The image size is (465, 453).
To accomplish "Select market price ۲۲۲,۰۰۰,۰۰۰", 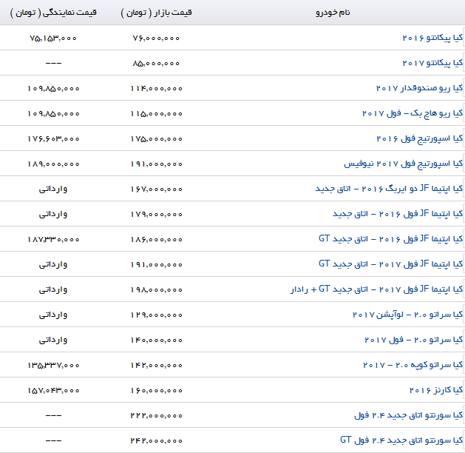I will click(x=156, y=416).
